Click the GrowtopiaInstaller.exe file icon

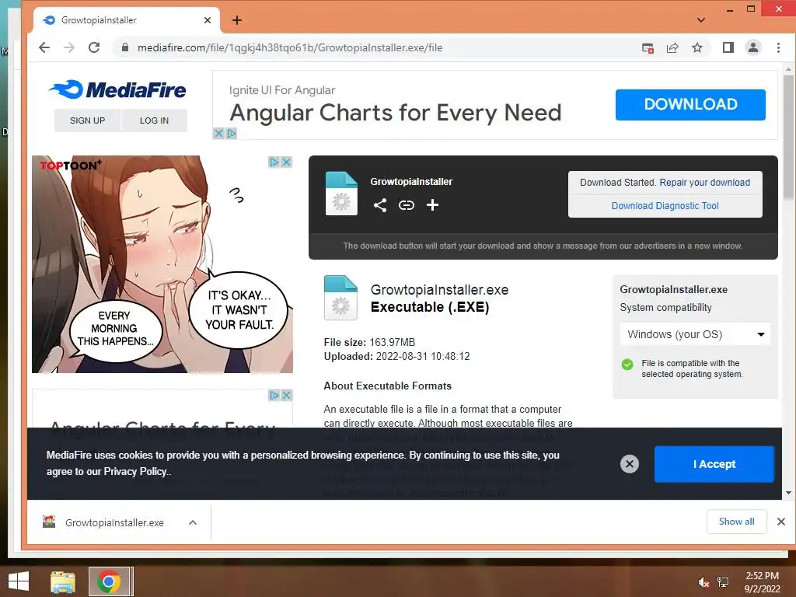[340, 298]
